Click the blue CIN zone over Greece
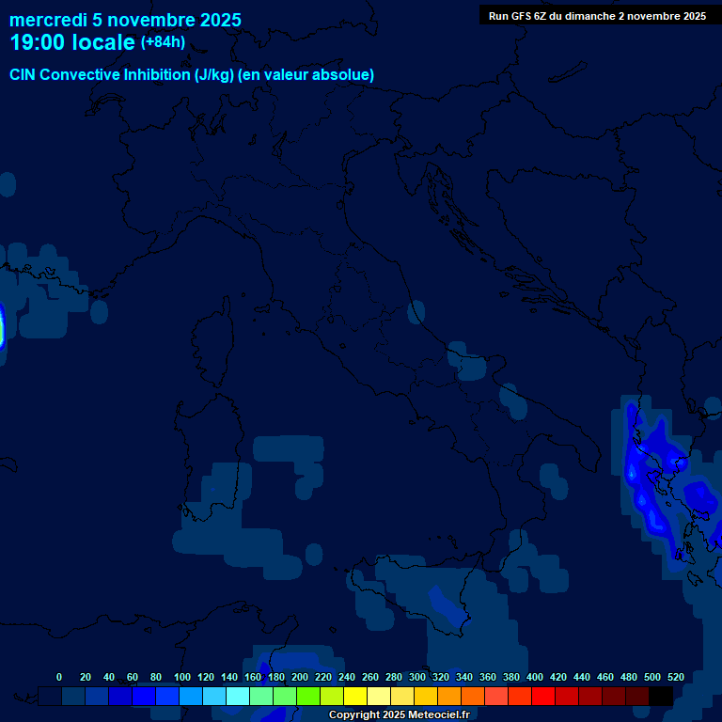 [653, 470]
